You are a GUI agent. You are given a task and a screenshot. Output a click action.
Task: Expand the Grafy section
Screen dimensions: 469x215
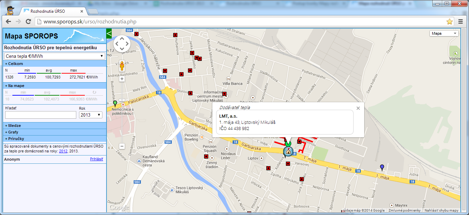click(x=55, y=132)
